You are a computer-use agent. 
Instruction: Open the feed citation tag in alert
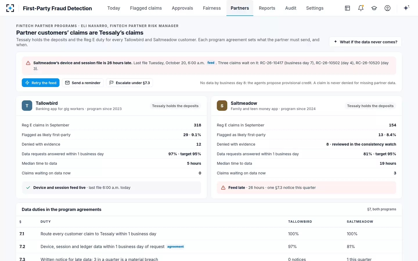tap(211, 63)
